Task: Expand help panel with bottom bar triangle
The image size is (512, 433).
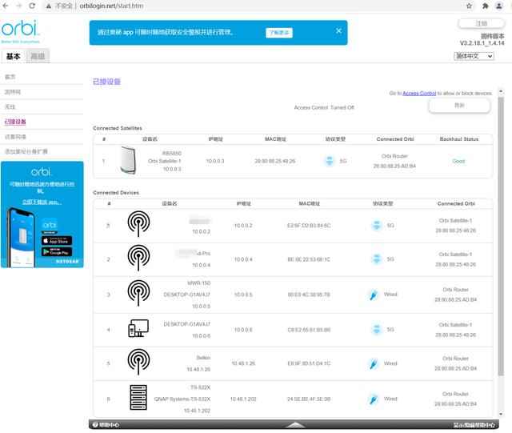Action: [295, 424]
